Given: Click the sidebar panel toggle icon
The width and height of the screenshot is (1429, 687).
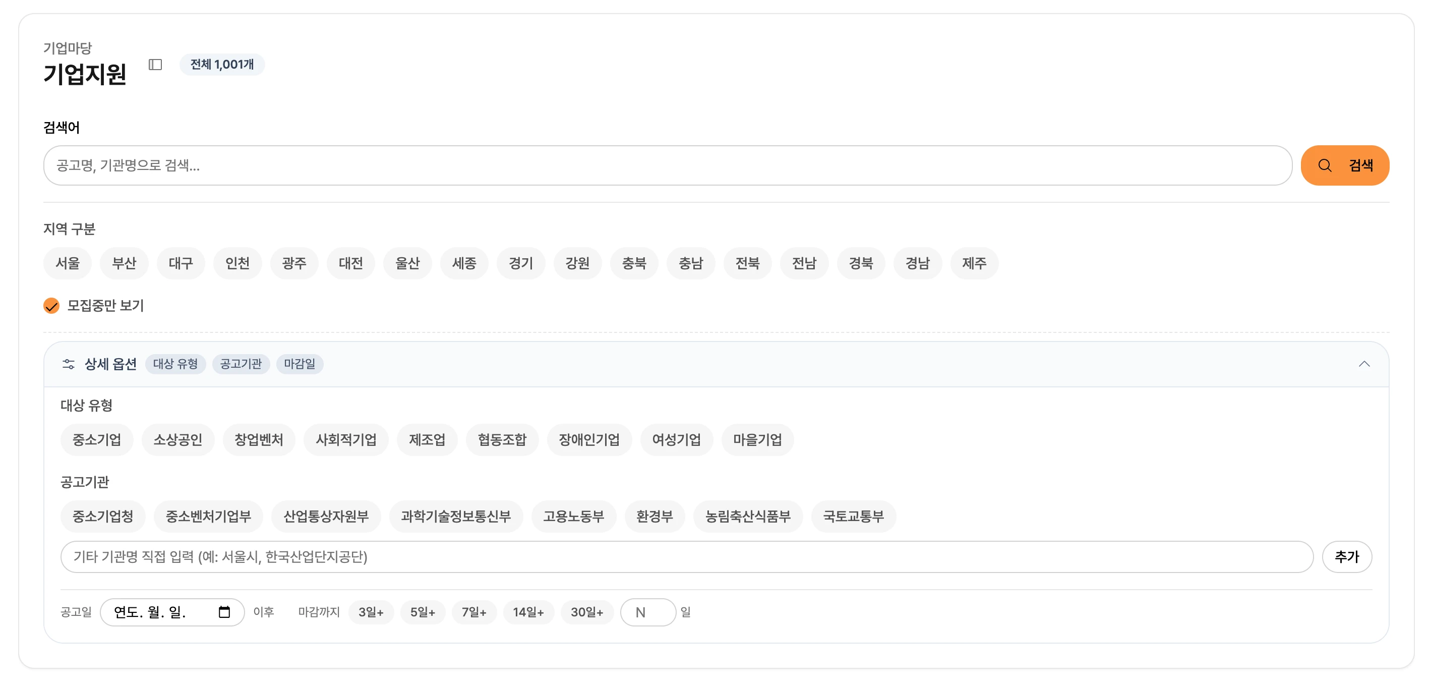Looking at the screenshot, I should pos(155,65).
